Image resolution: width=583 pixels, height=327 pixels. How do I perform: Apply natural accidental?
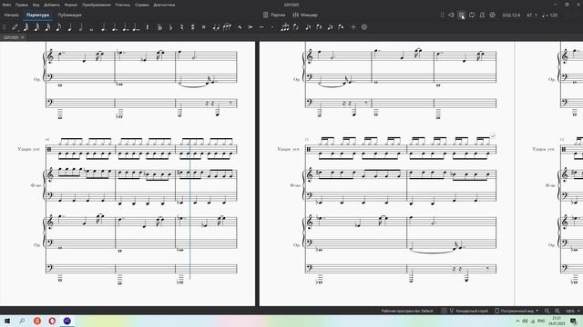click(x=181, y=27)
